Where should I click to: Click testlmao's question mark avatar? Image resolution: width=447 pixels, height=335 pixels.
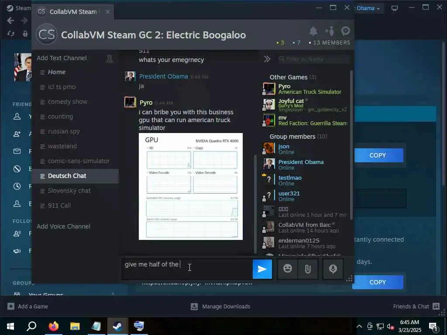(x=269, y=180)
